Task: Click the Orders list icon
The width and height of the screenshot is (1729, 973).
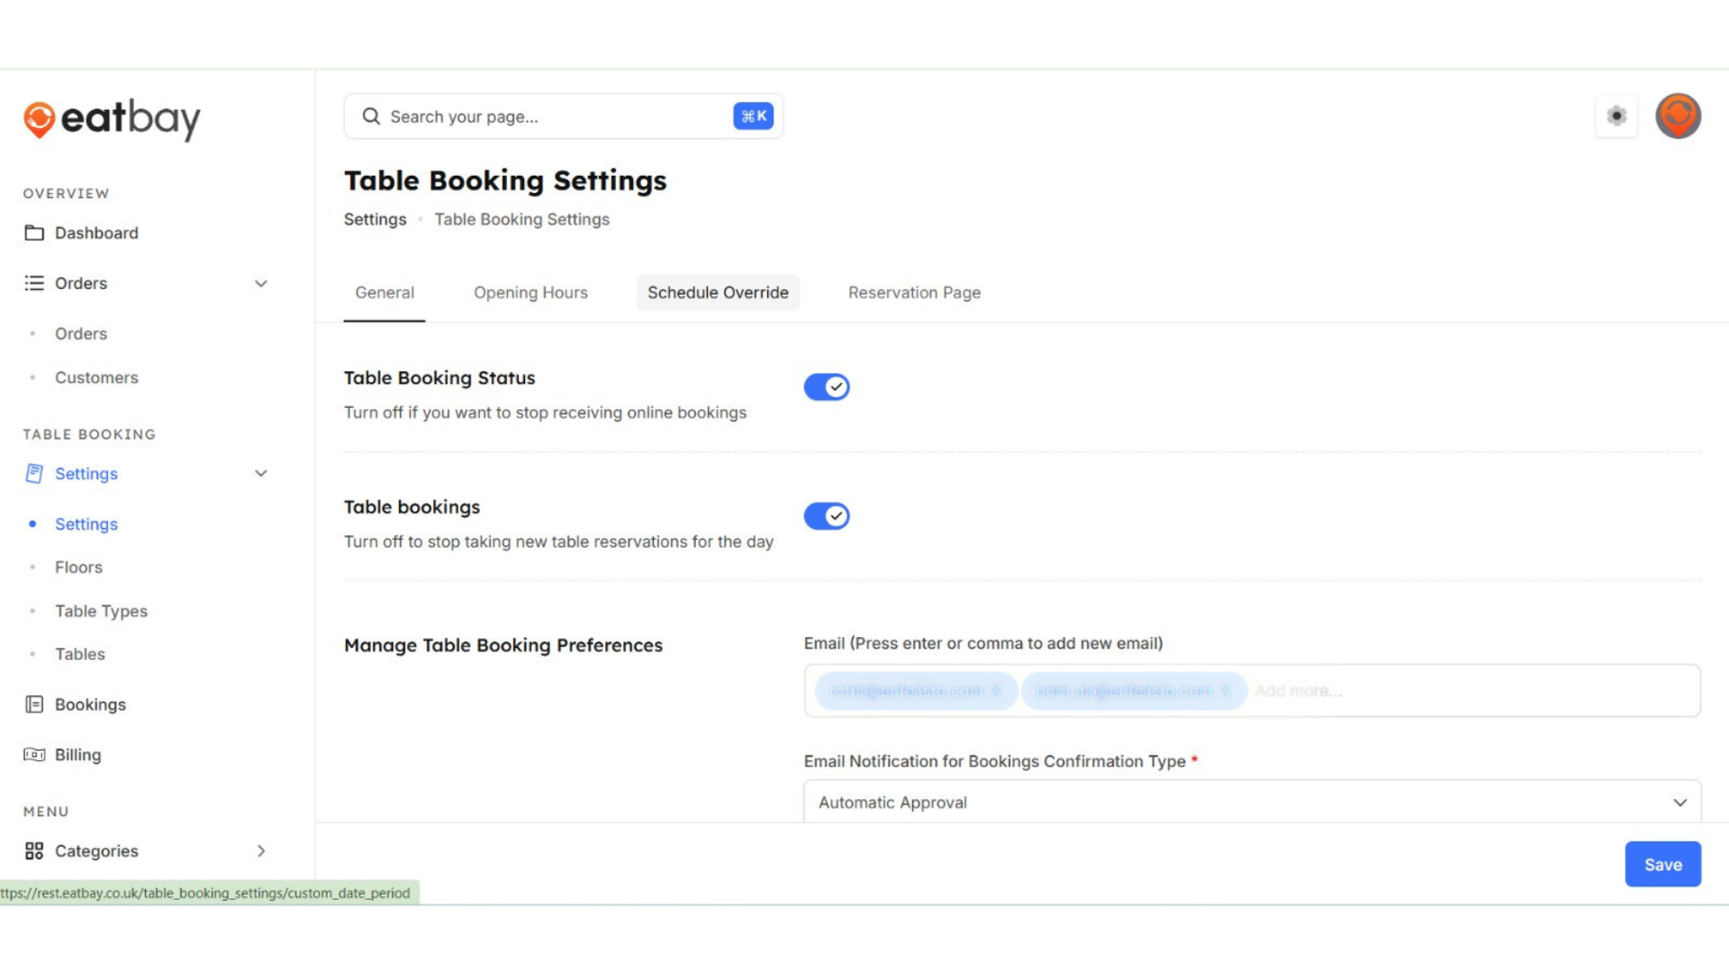Action: (x=34, y=283)
